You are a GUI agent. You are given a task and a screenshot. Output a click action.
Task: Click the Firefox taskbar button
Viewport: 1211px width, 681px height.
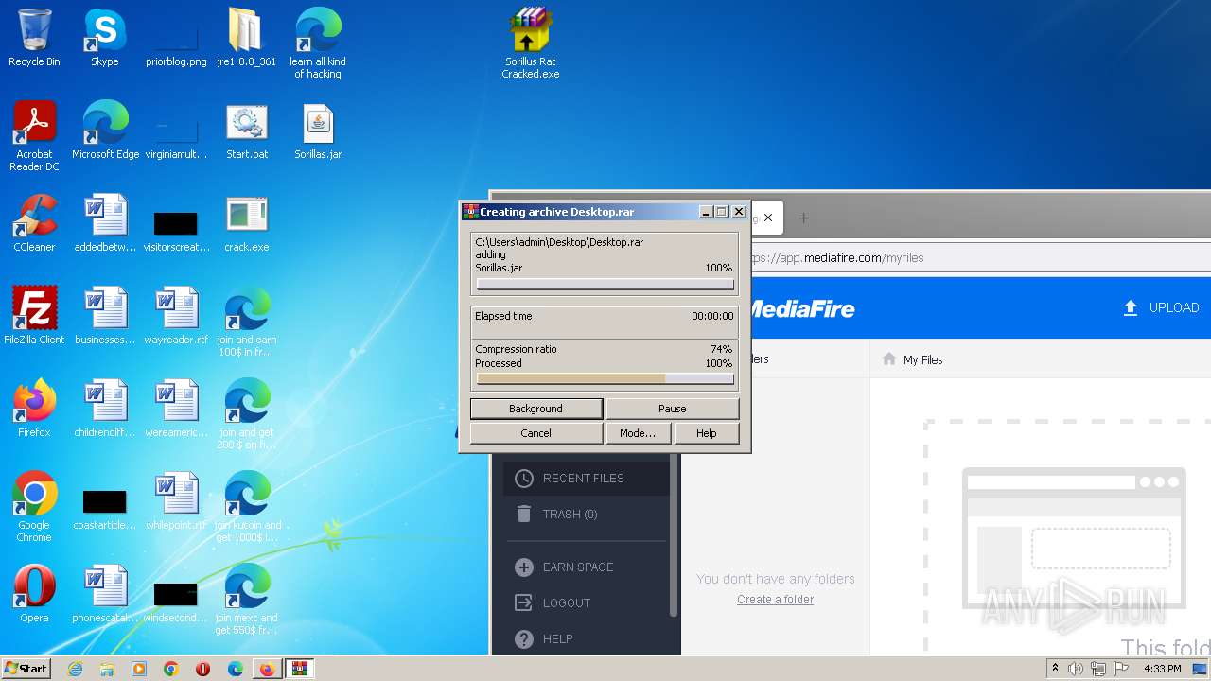tap(268, 669)
